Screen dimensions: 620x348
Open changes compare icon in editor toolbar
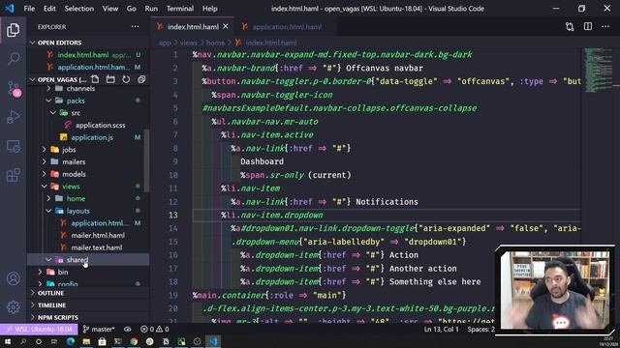570,26
